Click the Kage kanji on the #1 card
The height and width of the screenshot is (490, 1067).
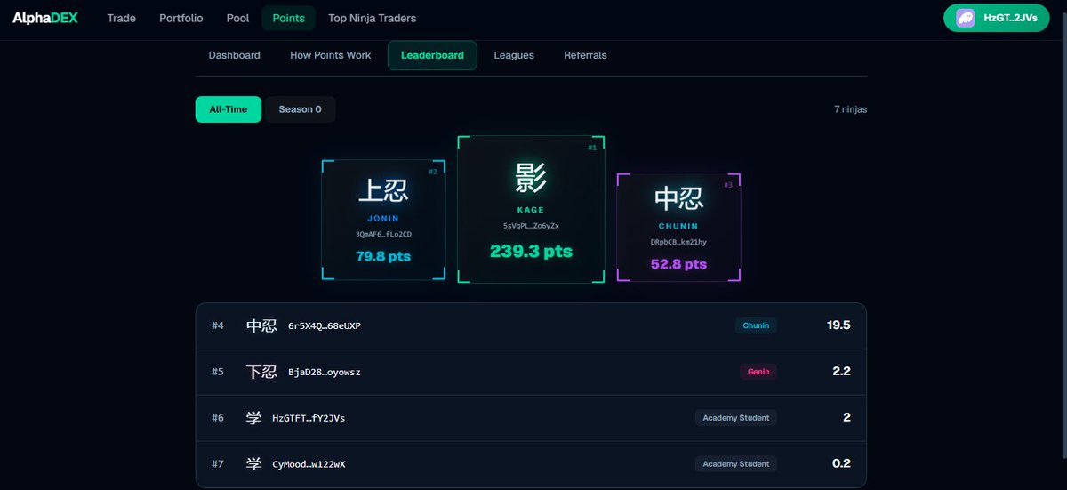click(x=531, y=178)
